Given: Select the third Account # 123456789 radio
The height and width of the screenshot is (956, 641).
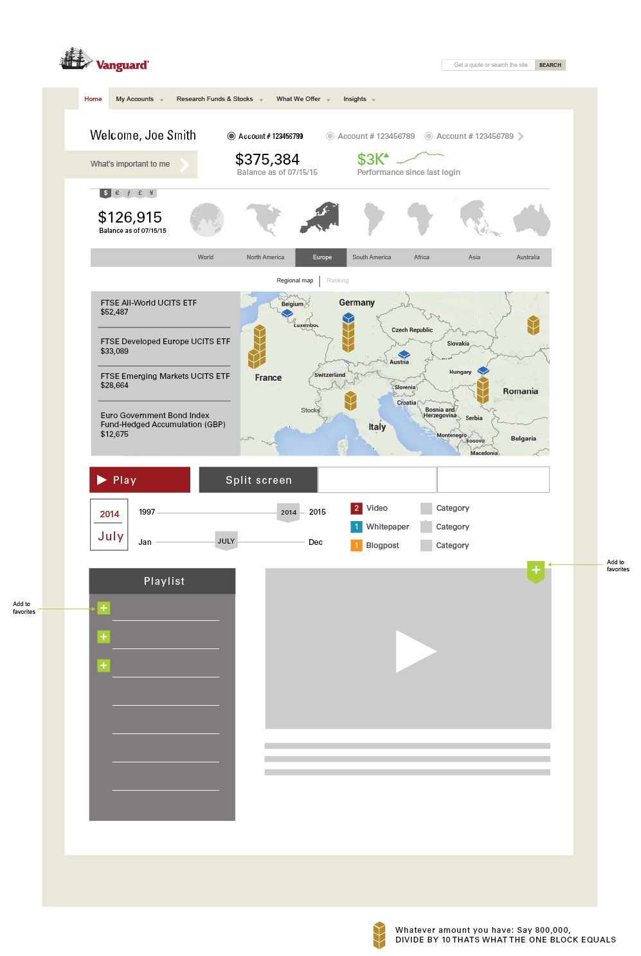Looking at the screenshot, I should point(429,136).
